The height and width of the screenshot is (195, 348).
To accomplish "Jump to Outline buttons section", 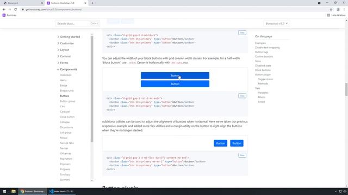I will click(264, 56).
